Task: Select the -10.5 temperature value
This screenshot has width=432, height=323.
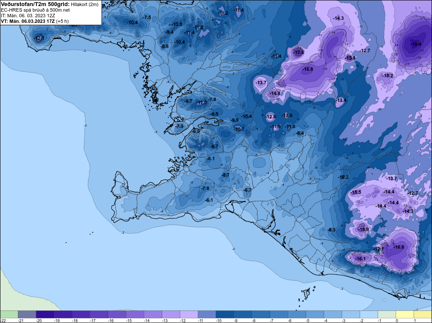Action: point(177,24)
